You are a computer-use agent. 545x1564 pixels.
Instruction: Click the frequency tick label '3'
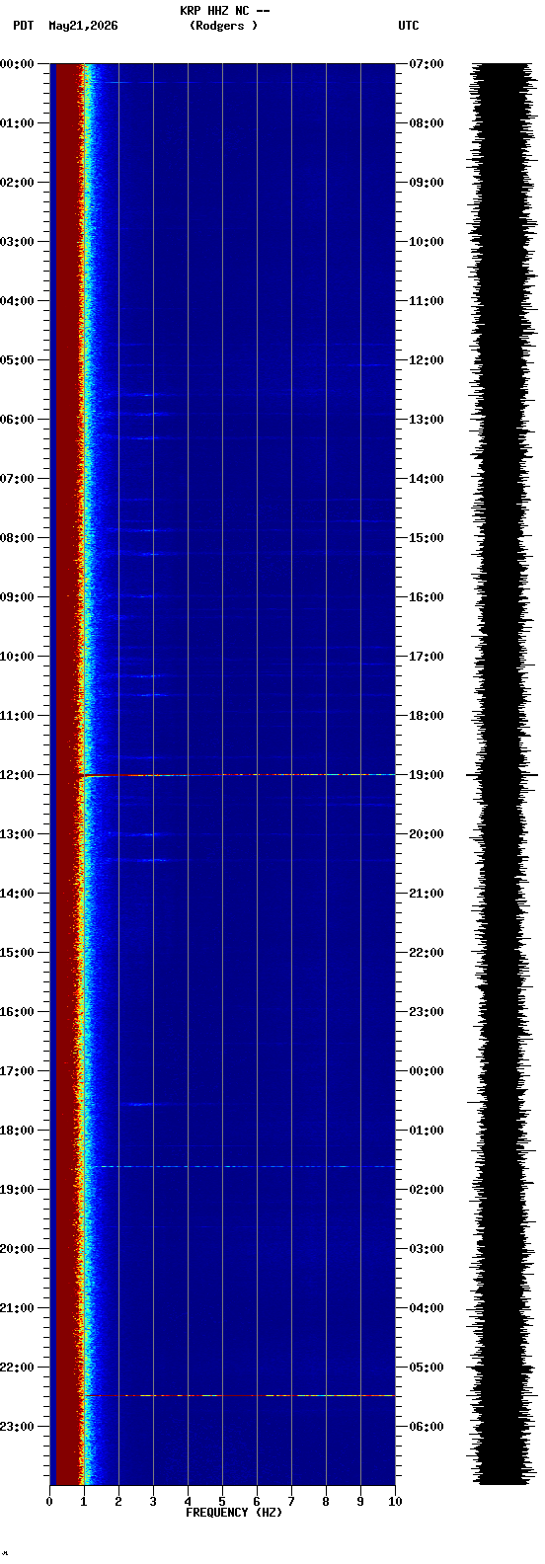tap(153, 1502)
